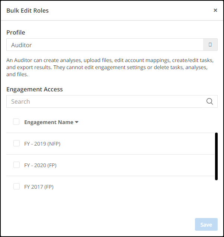Close the Bulk Edit Roles dialog

pyautogui.click(x=215, y=10)
